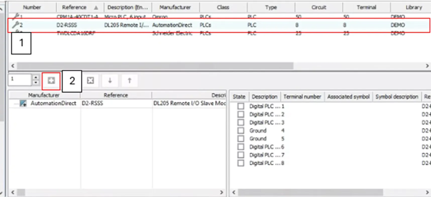This screenshot has height=197, width=431.
Task: Click Reference header in lower parts list
Action: coord(116,95)
